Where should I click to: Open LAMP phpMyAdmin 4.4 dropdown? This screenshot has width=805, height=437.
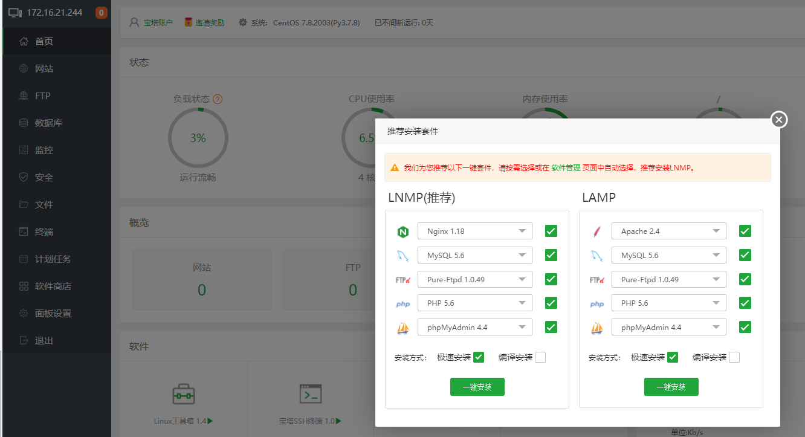click(669, 327)
